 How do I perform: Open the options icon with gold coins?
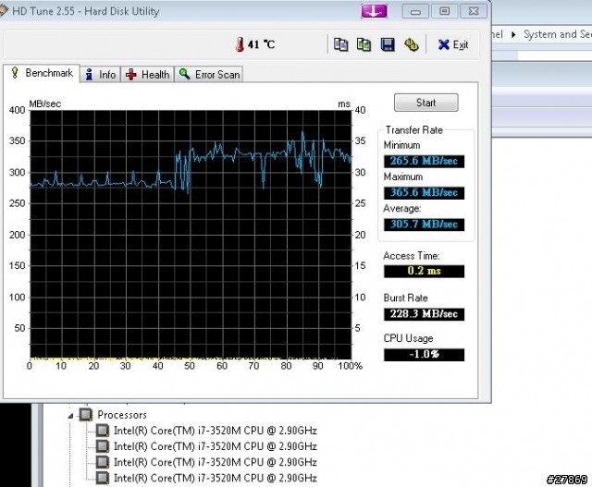pos(411,44)
